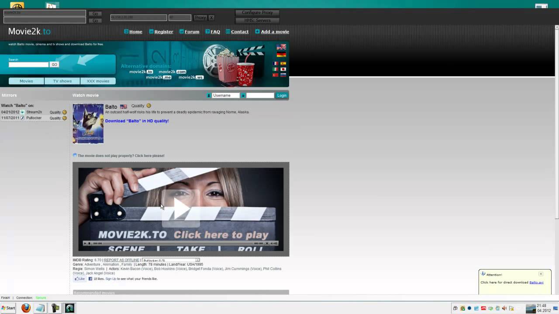This screenshot has width=559, height=314.
Task: Open the Forum link
Action: tap(192, 31)
